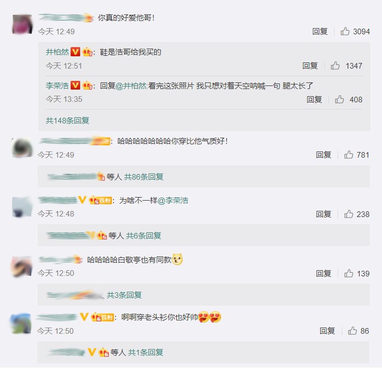
Task: Open the @李荣浩 mention in 为啥不一样 comment
Action: pos(173,201)
